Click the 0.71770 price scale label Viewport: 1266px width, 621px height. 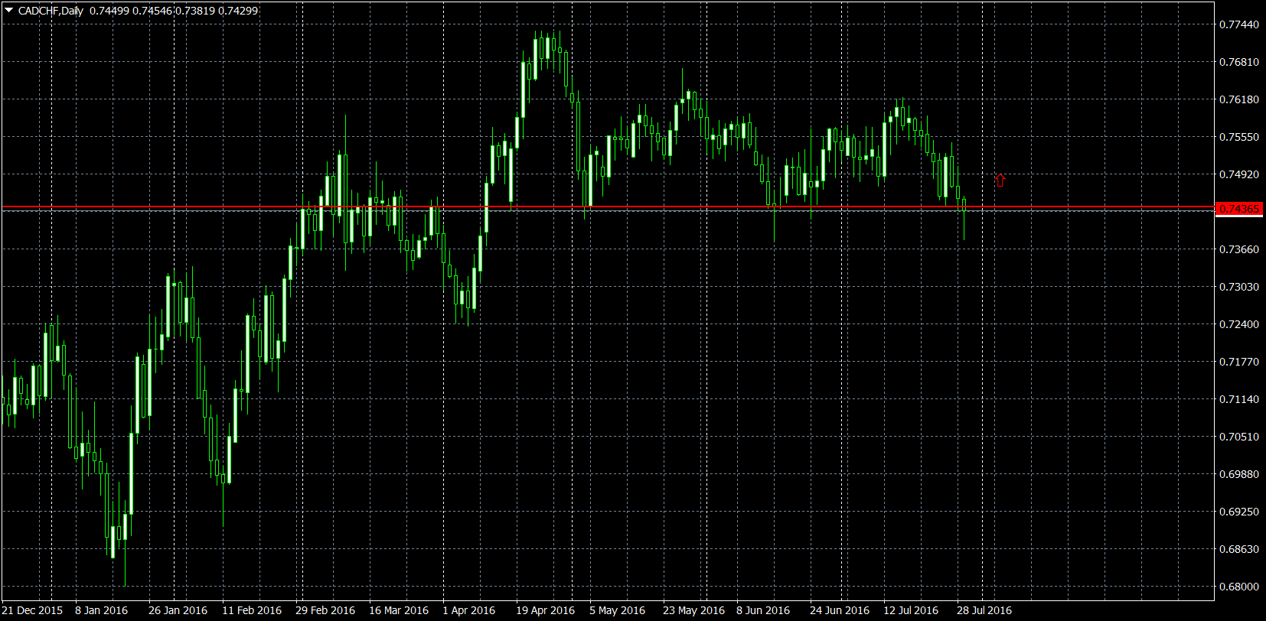1238,362
